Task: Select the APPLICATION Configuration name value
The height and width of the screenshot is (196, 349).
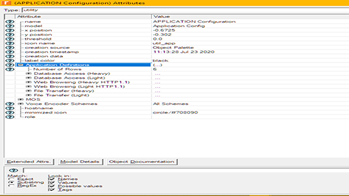Action: click(194, 22)
